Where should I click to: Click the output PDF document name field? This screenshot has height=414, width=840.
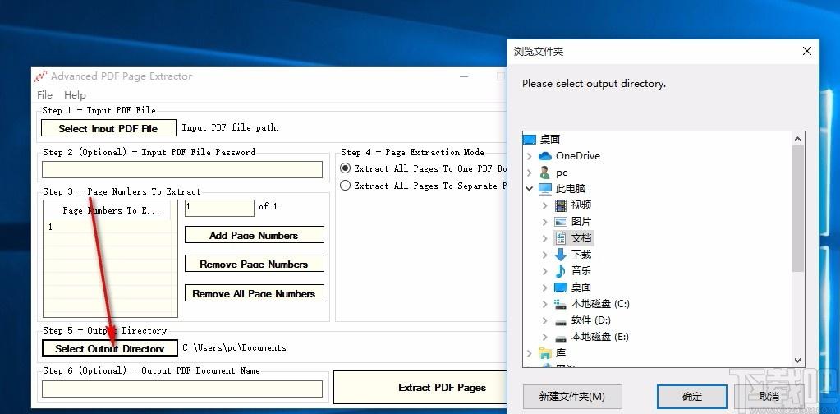point(182,389)
